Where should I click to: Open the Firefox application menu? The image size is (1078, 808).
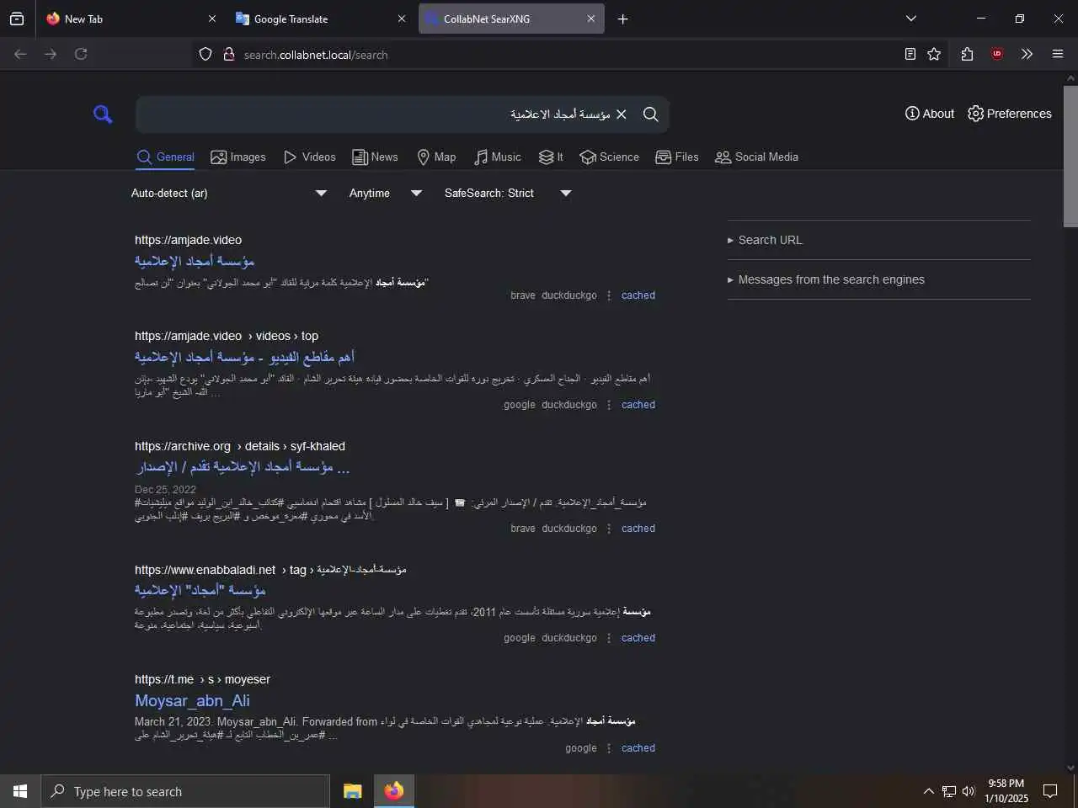1058,54
